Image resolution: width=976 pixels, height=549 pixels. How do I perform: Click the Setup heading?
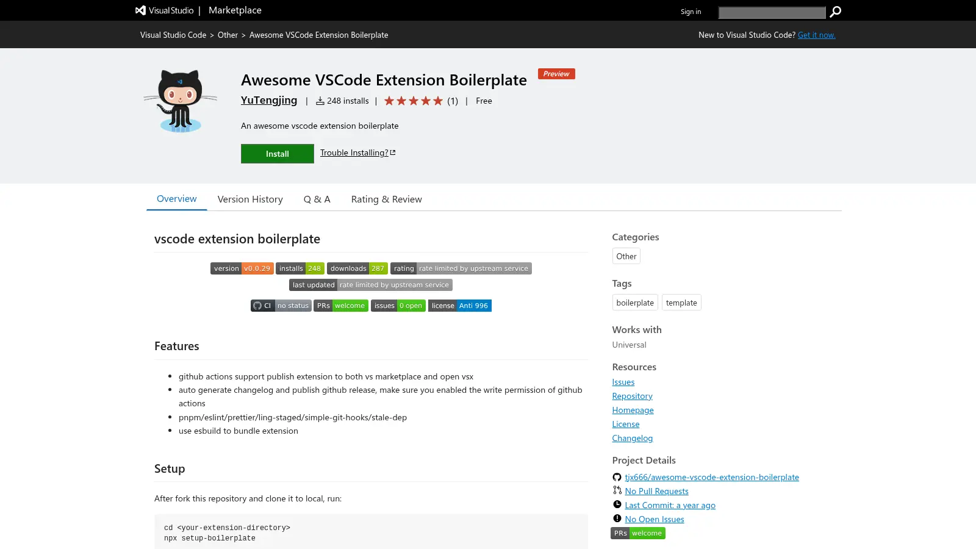170,468
